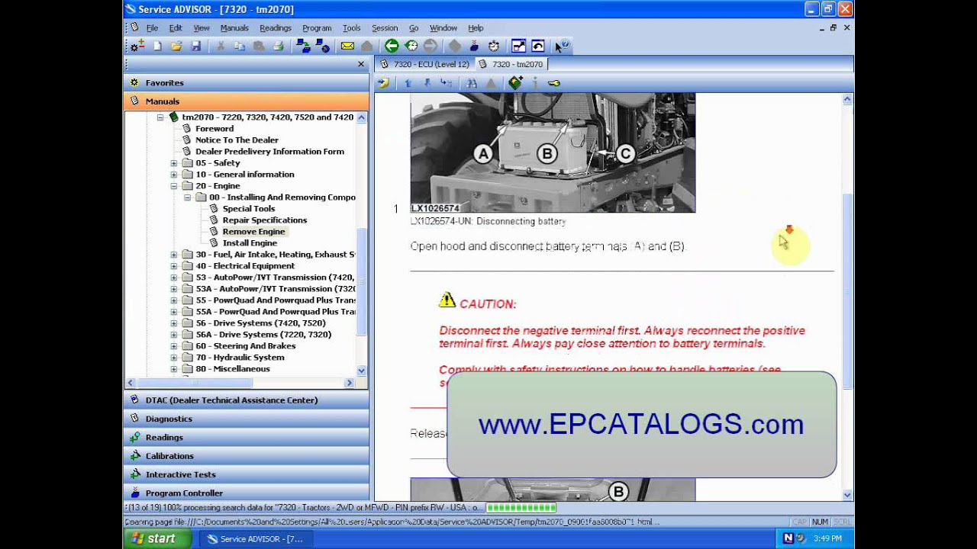Screen dimensions: 977x549
Task: Open the Readings menu
Action: pos(276,28)
